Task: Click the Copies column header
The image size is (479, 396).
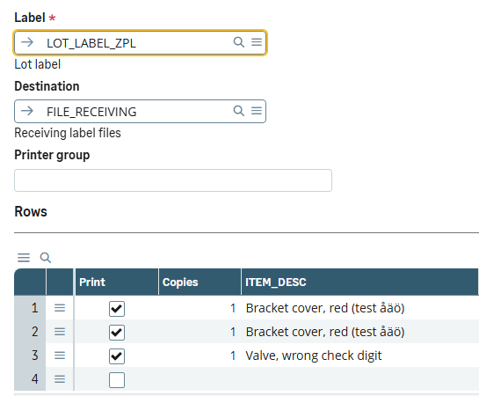Action: (x=200, y=282)
